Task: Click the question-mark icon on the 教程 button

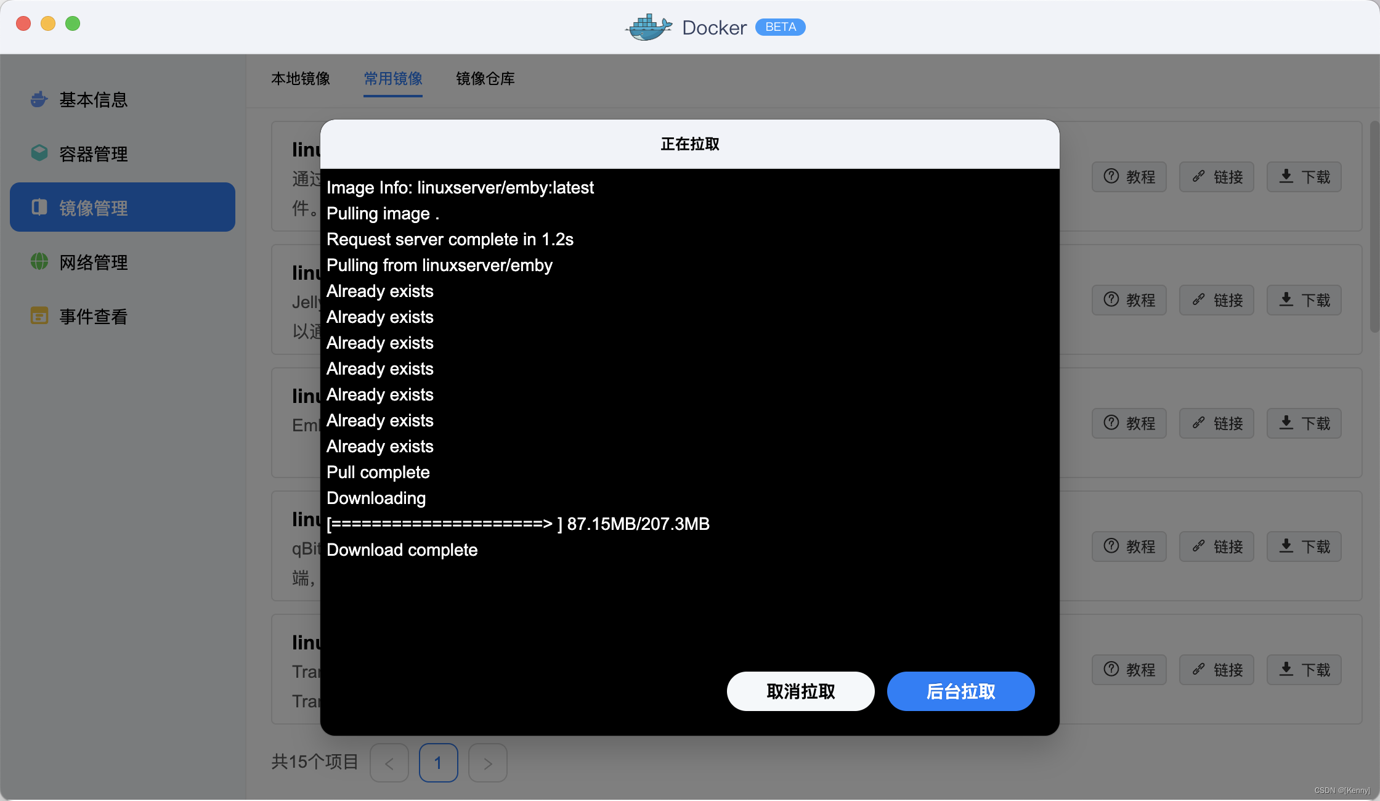Action: click(x=1111, y=176)
